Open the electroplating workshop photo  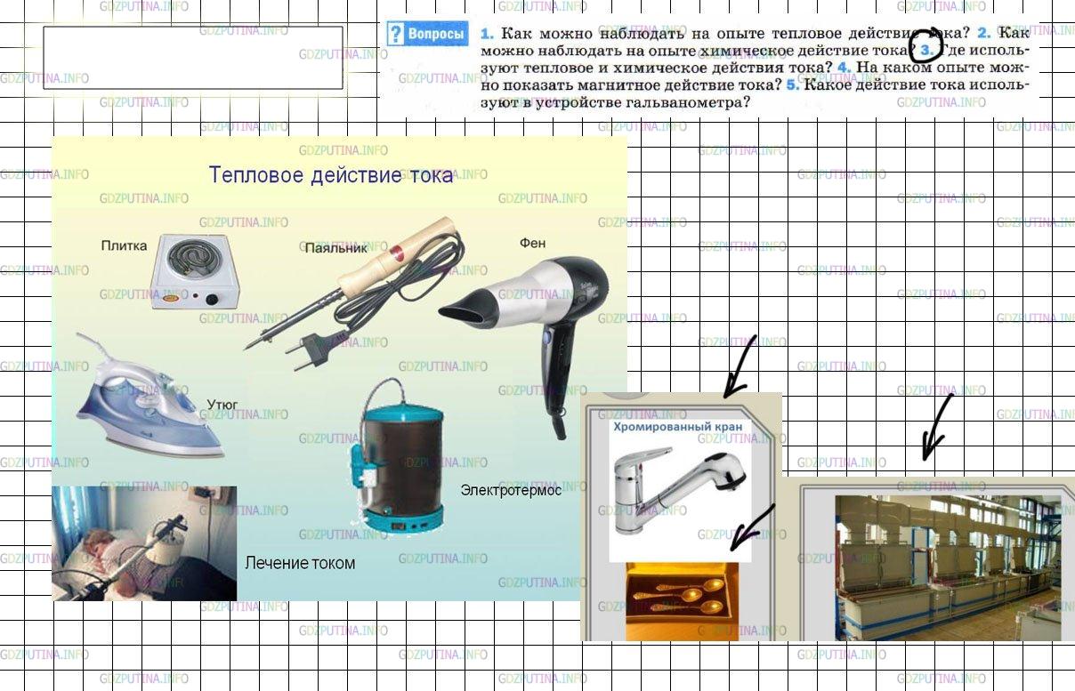(949, 567)
